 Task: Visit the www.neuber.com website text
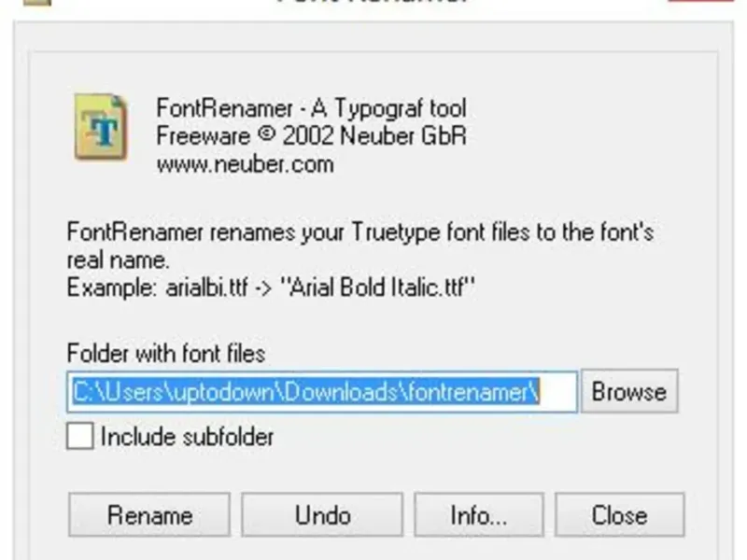[x=245, y=164]
